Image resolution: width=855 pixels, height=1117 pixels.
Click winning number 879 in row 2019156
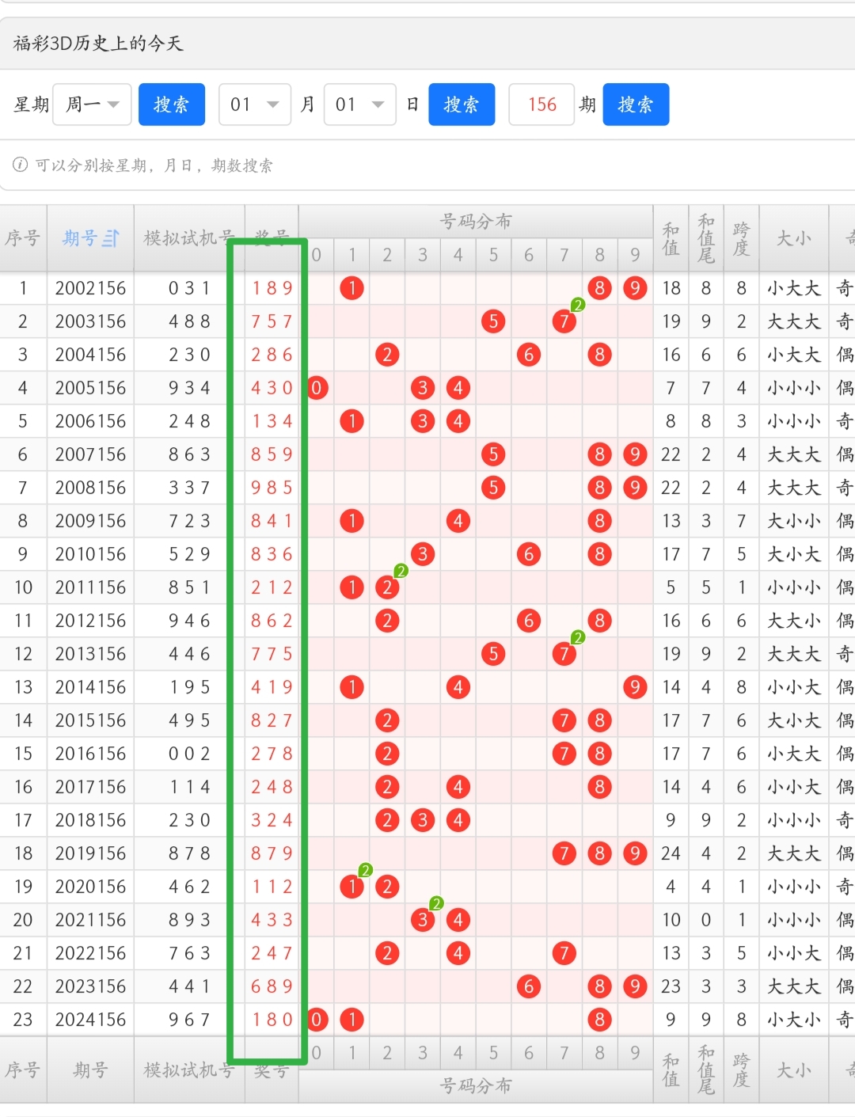(x=272, y=853)
